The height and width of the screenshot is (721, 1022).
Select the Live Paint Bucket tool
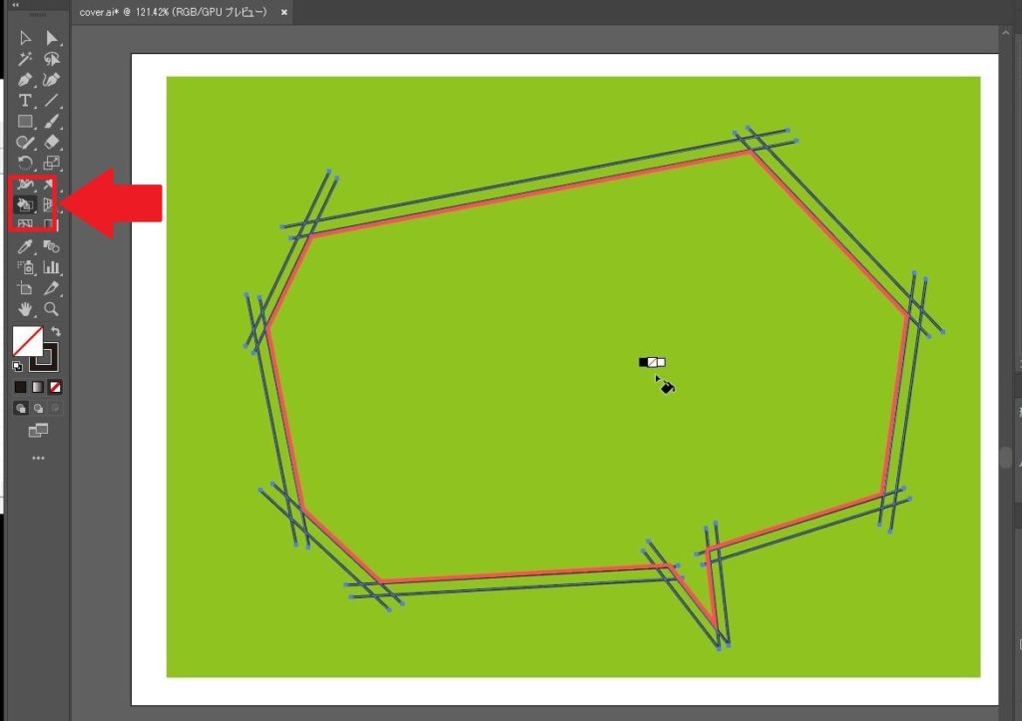click(x=26, y=204)
